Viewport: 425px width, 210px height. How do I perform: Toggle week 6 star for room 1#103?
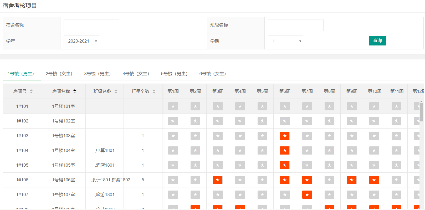point(285,136)
